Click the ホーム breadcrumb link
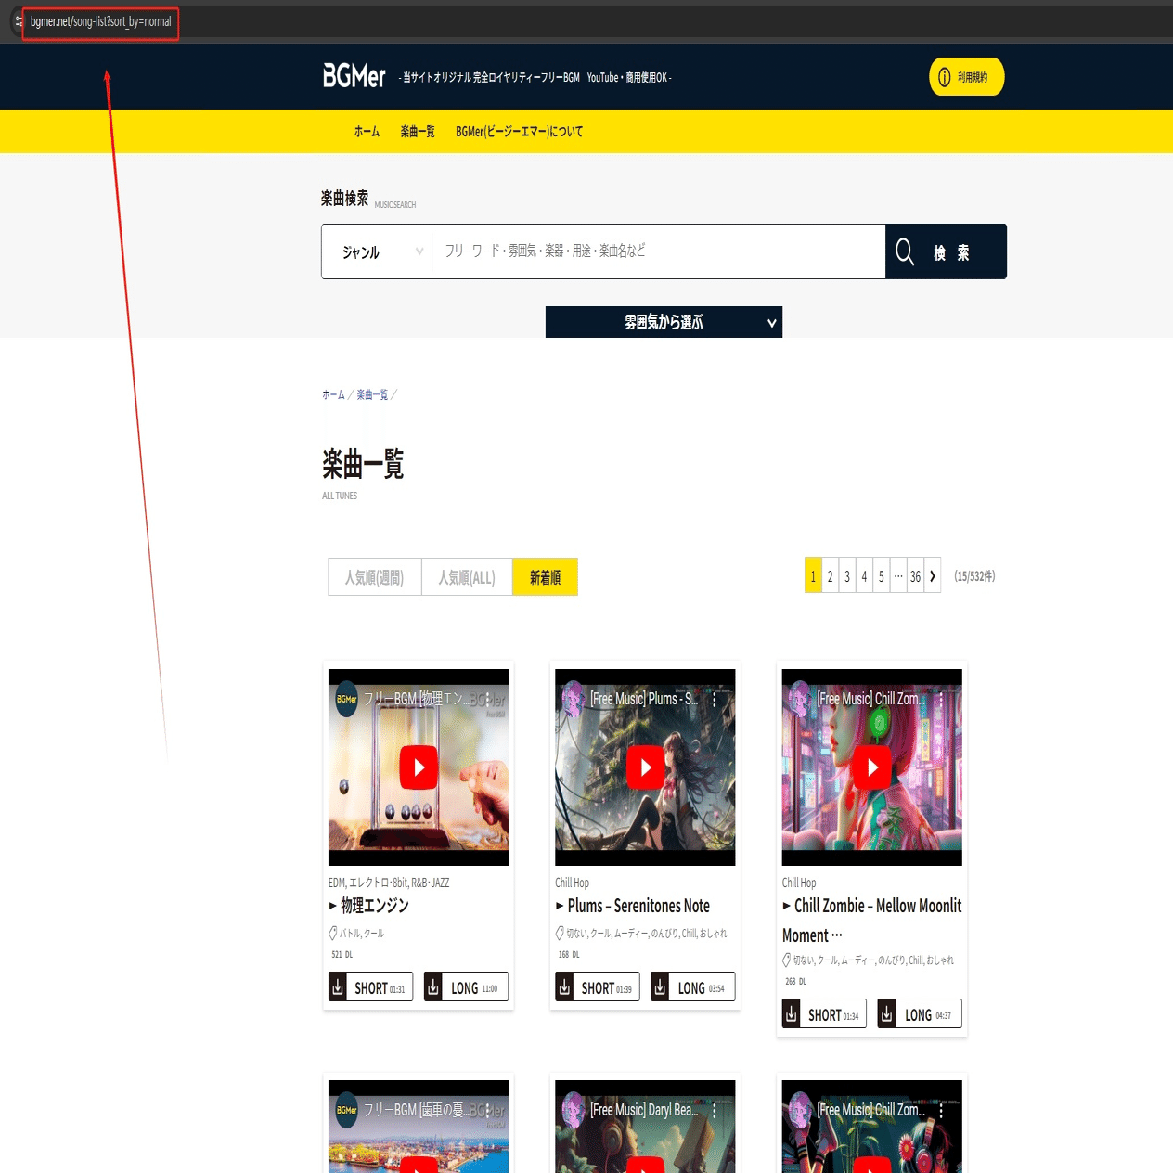This screenshot has width=1173, height=1173. [333, 394]
